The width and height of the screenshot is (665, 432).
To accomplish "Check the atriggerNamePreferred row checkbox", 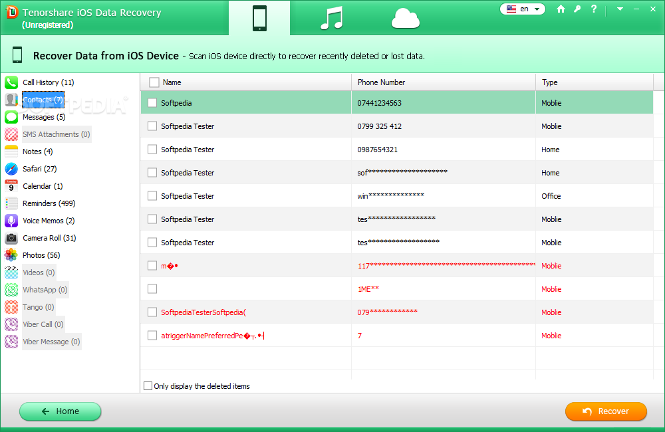I will coord(152,336).
